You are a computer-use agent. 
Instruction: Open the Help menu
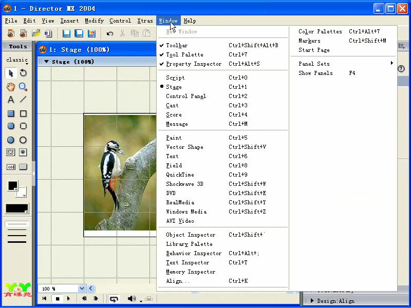[190, 21]
